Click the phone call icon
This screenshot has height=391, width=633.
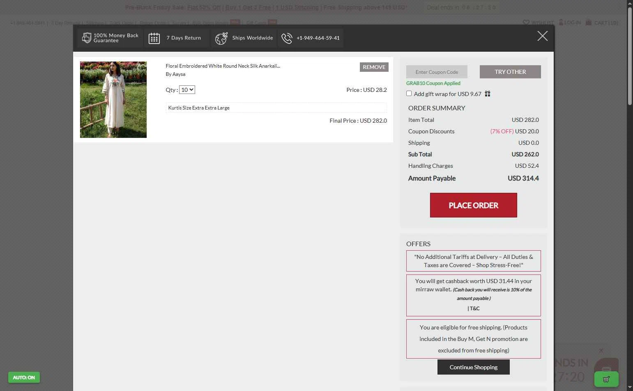point(287,38)
